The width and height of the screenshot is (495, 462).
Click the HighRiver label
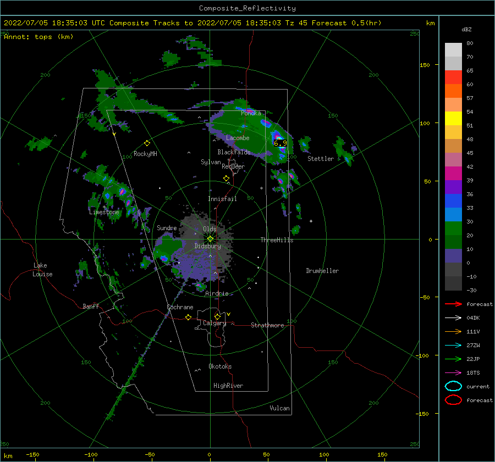point(228,386)
